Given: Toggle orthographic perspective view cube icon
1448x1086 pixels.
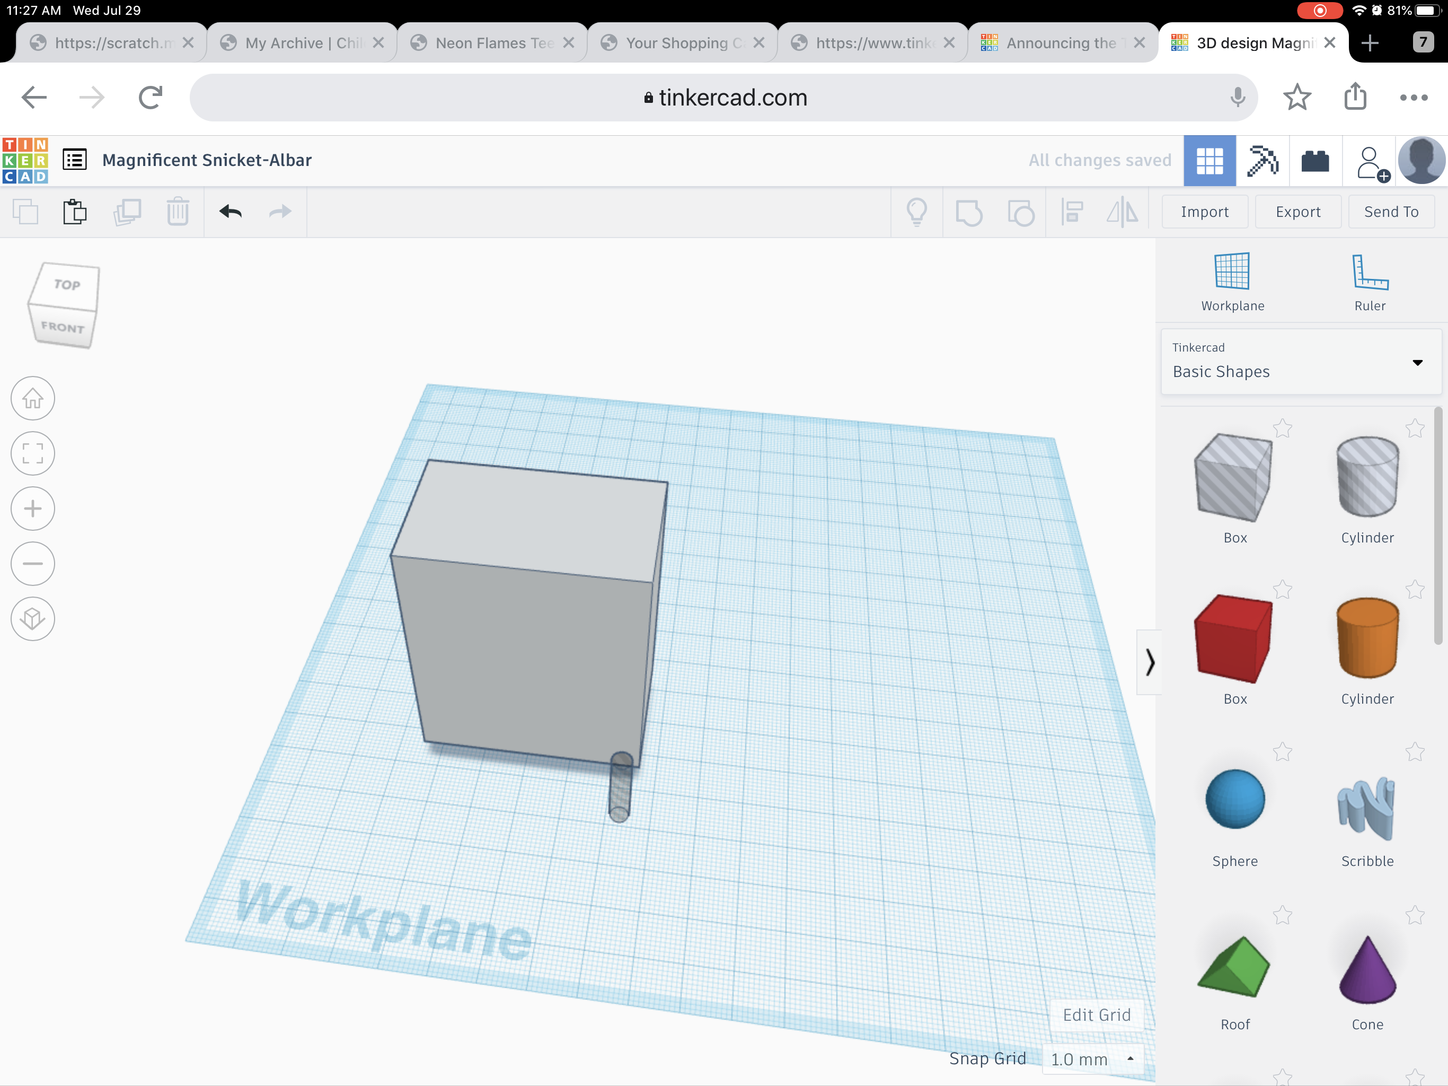Looking at the screenshot, I should [x=33, y=618].
